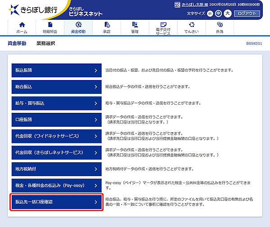Image resolution: width=270 pixels, height=227 pixels.
Task: Open きらぼし太郎 user name link
Action: pyautogui.click(x=195, y=4)
